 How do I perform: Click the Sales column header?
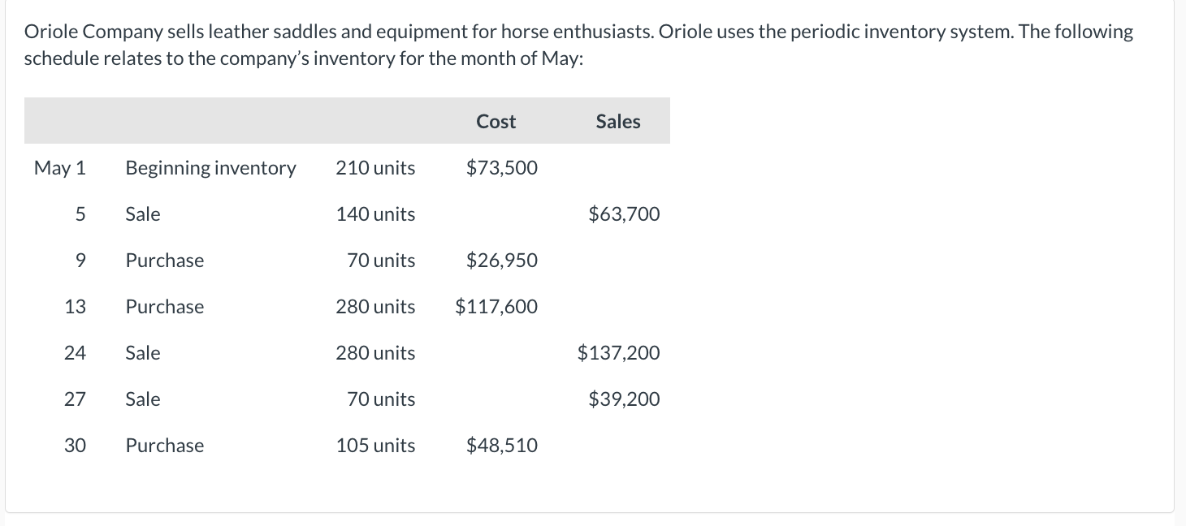point(617,122)
